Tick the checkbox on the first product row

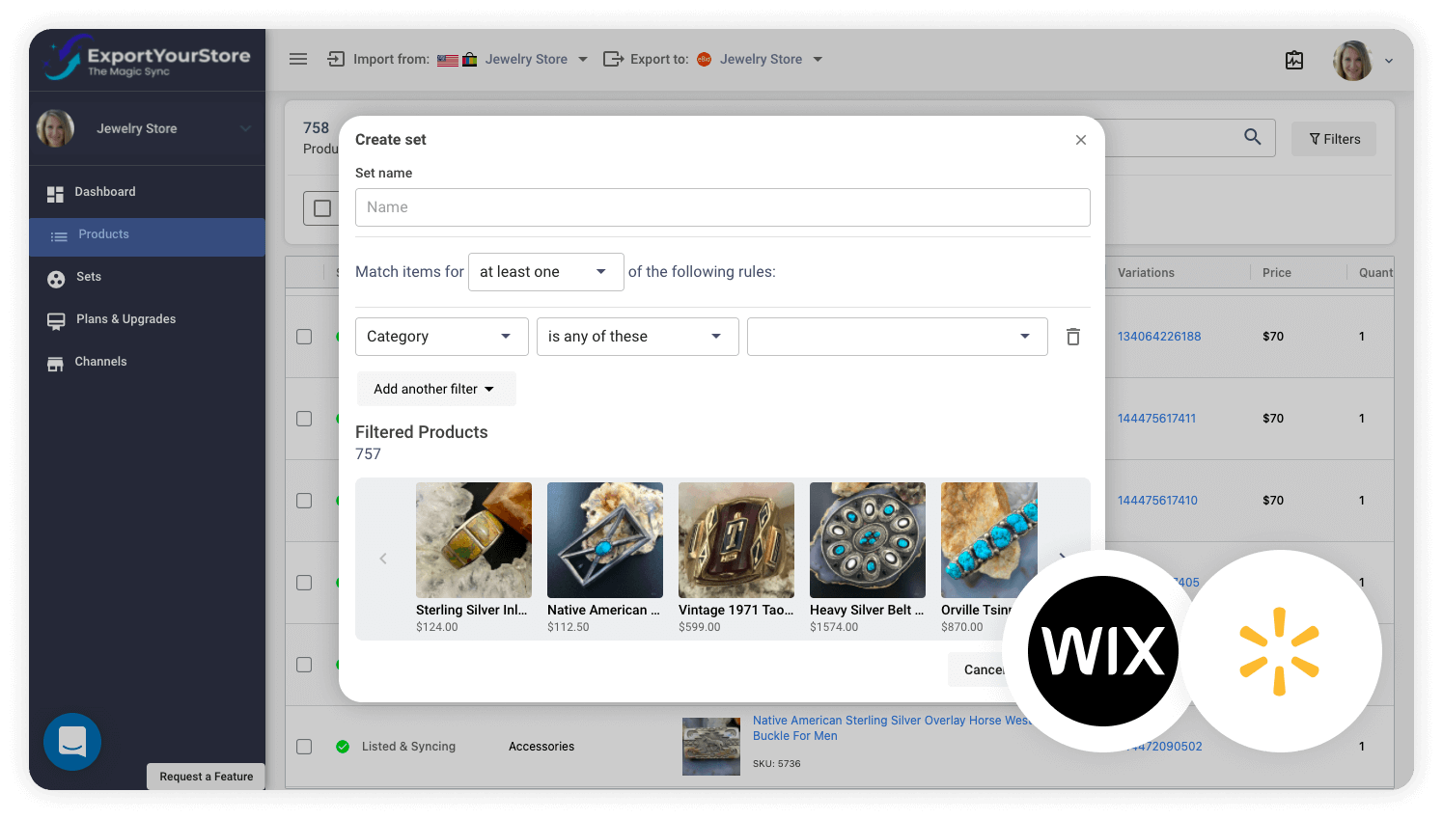tap(304, 336)
